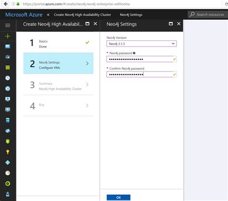Open step 3 Summary section
228x201 pixels.
58,84
